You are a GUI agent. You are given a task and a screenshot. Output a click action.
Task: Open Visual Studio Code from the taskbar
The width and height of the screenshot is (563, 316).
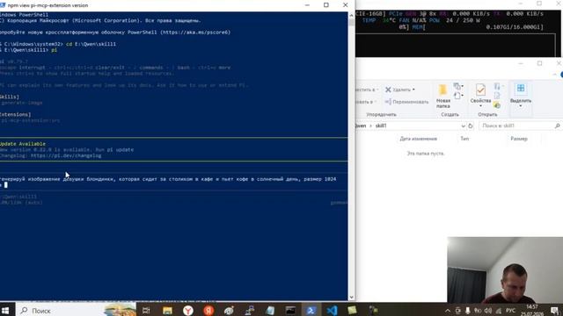click(332, 310)
